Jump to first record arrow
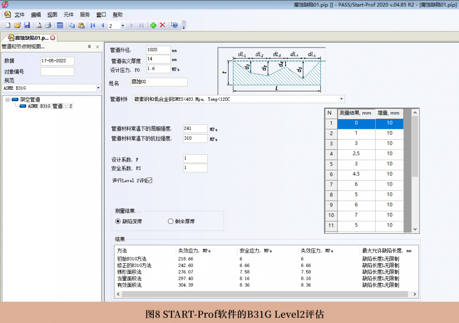Viewport: 459px width, 323px height. [x=93, y=25]
